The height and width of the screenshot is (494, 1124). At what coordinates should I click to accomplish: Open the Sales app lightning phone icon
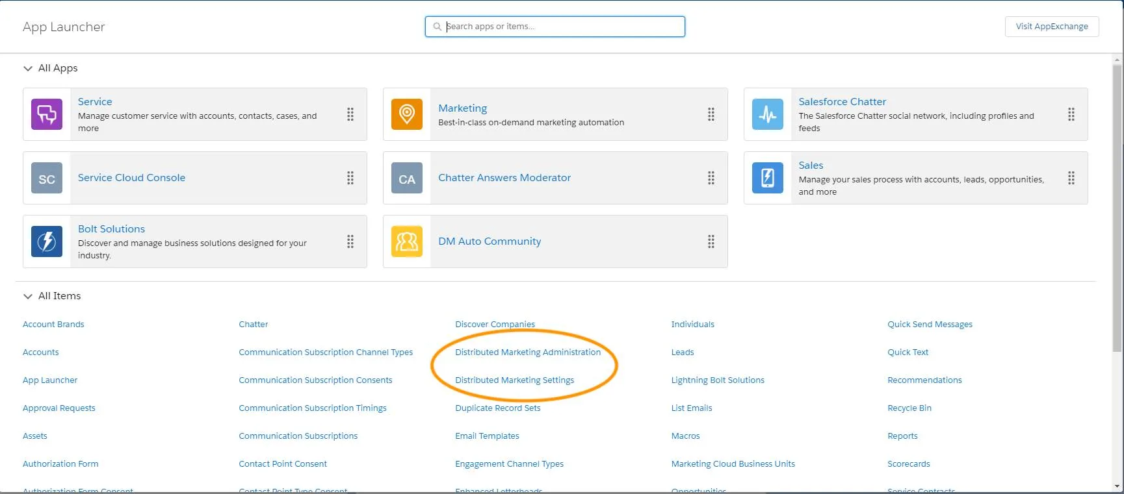768,178
